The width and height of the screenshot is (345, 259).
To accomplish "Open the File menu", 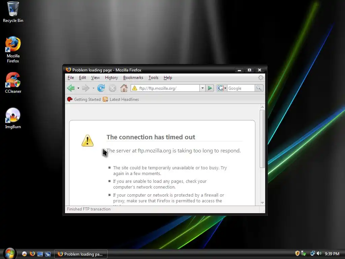I will click(71, 78).
